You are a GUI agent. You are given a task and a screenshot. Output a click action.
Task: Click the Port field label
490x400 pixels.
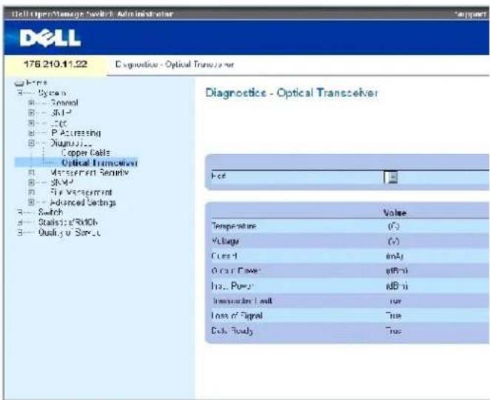tap(218, 176)
